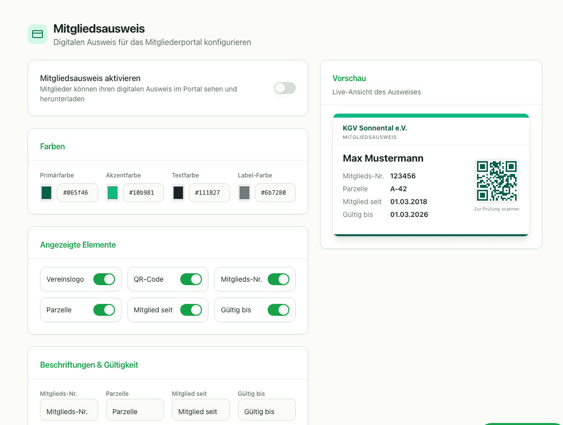Image resolution: width=563 pixels, height=425 pixels.
Task: Disable the Gültig bis toggle
Action: point(278,310)
